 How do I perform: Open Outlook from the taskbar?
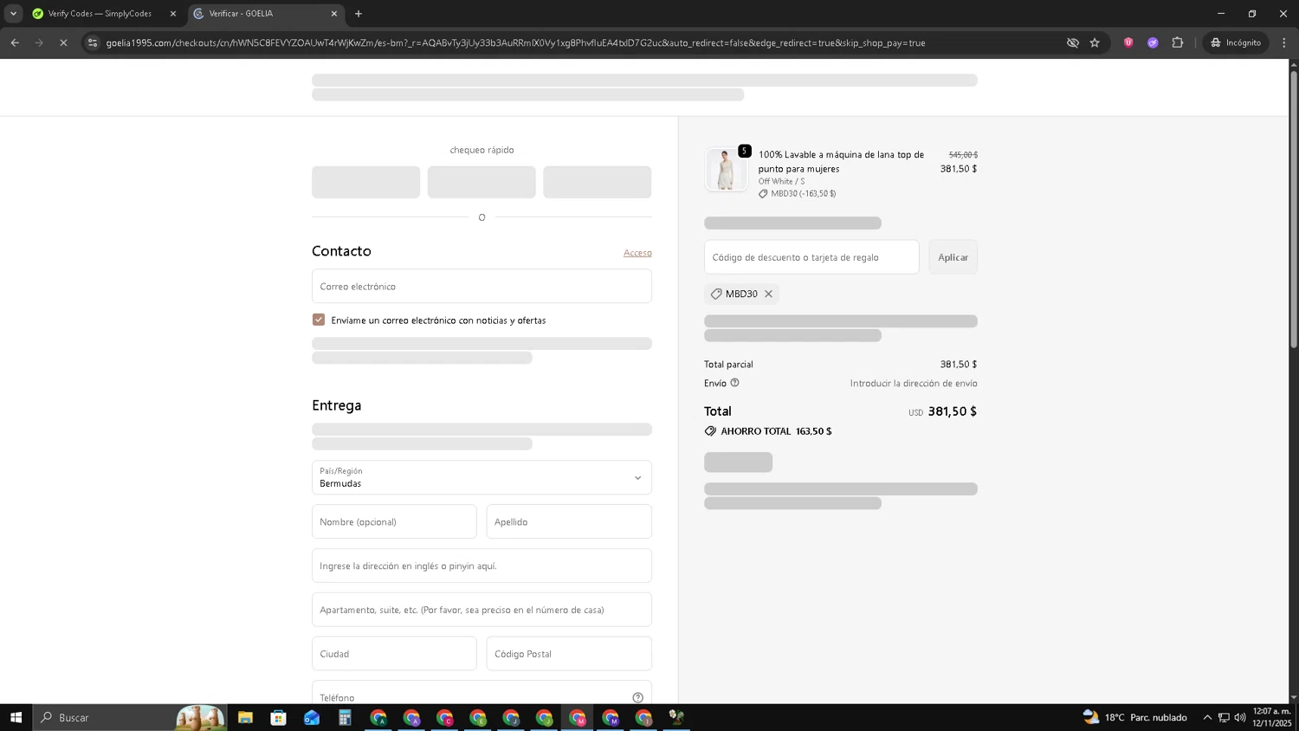(312, 717)
